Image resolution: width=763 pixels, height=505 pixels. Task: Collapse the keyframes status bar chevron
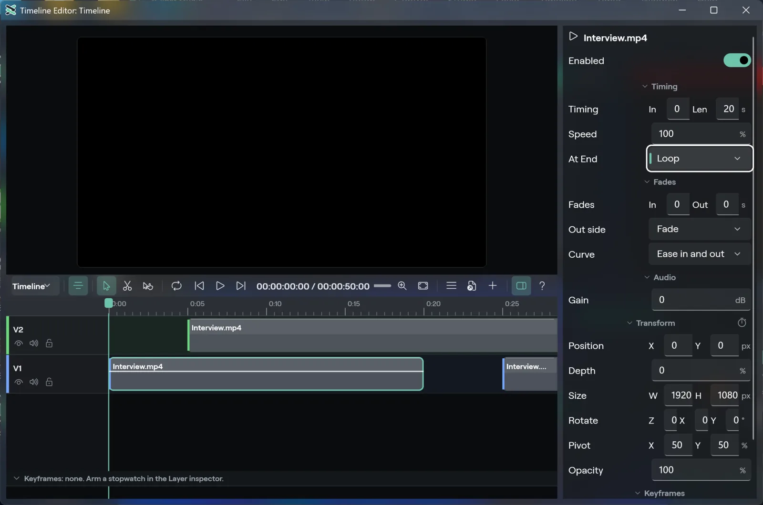pyautogui.click(x=17, y=478)
